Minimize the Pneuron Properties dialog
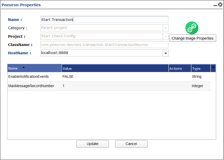 [x=215, y=5]
